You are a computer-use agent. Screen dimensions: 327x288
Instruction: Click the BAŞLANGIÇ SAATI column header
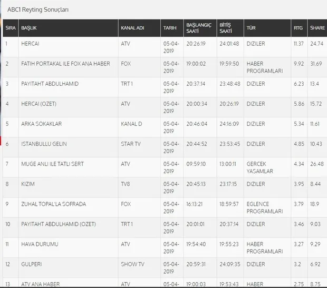pos(198,27)
